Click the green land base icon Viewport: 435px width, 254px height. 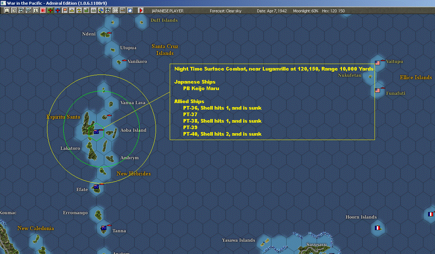87,10
